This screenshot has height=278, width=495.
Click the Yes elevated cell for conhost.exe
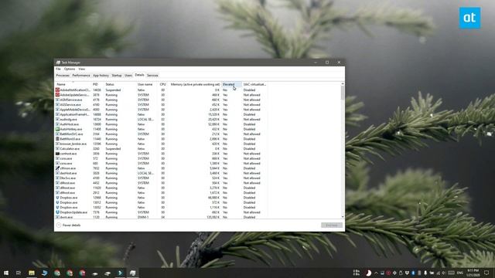coord(225,154)
